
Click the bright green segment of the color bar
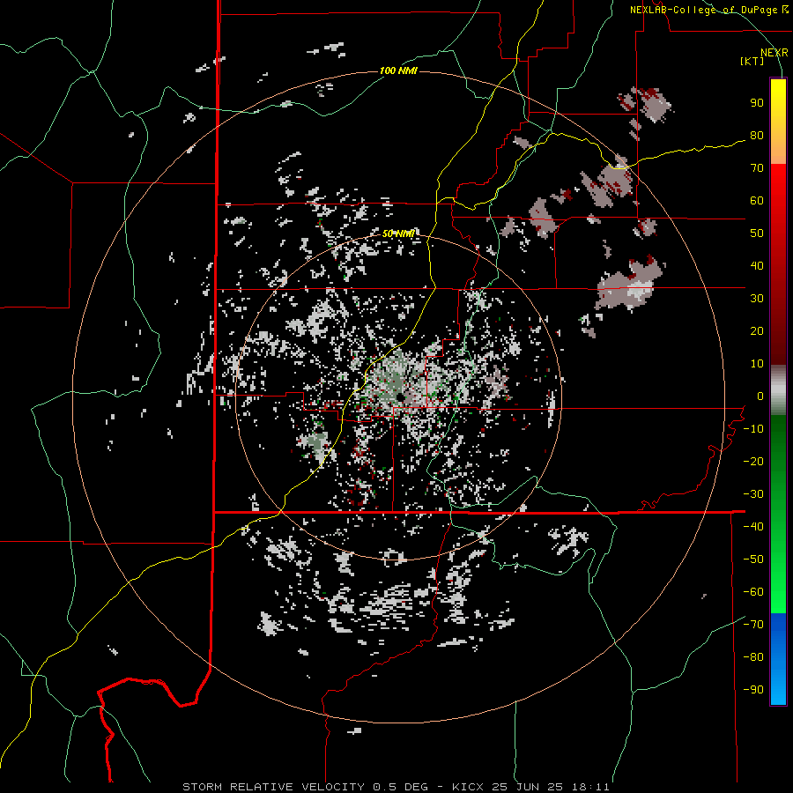778,515
